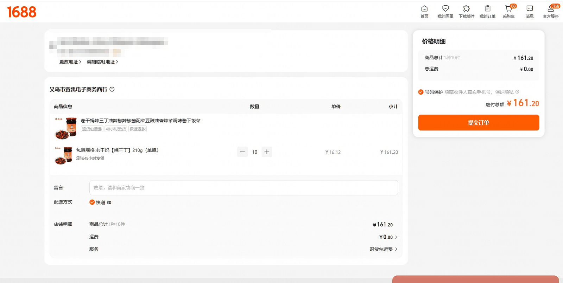Viewport: 563px width, 283px height.
Task: Click help icon next to 号码保护
Action: [x=517, y=92]
